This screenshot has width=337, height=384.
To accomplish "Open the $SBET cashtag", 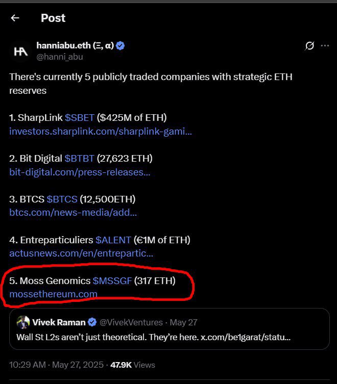I will [80, 118].
